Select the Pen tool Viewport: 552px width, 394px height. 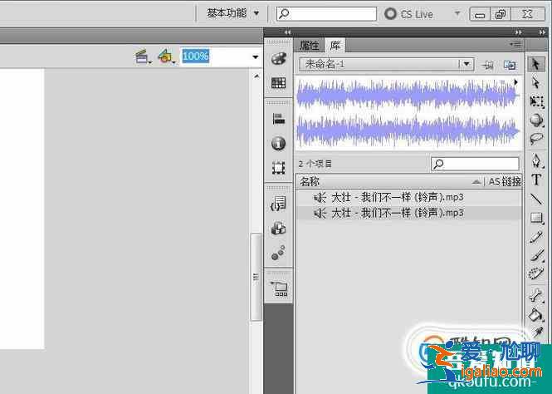(535, 160)
